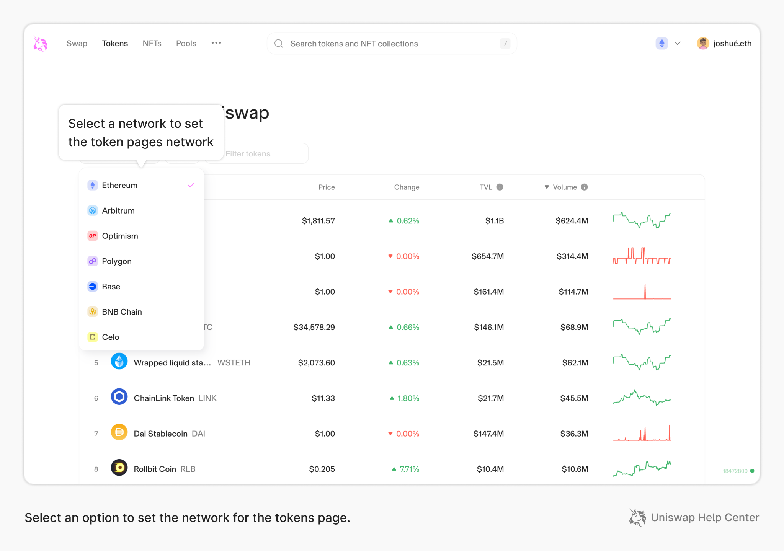Click the TVL info icon
This screenshot has width=784, height=551.
click(x=500, y=187)
